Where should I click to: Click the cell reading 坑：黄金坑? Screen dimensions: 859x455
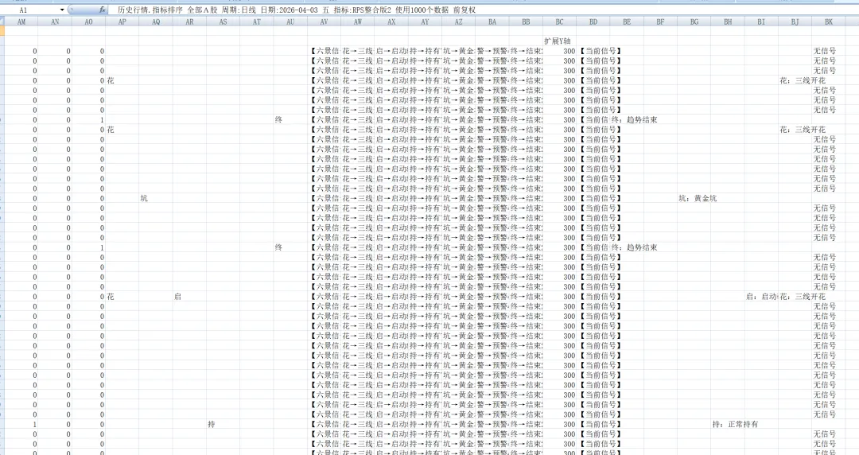pyautogui.click(x=698, y=198)
